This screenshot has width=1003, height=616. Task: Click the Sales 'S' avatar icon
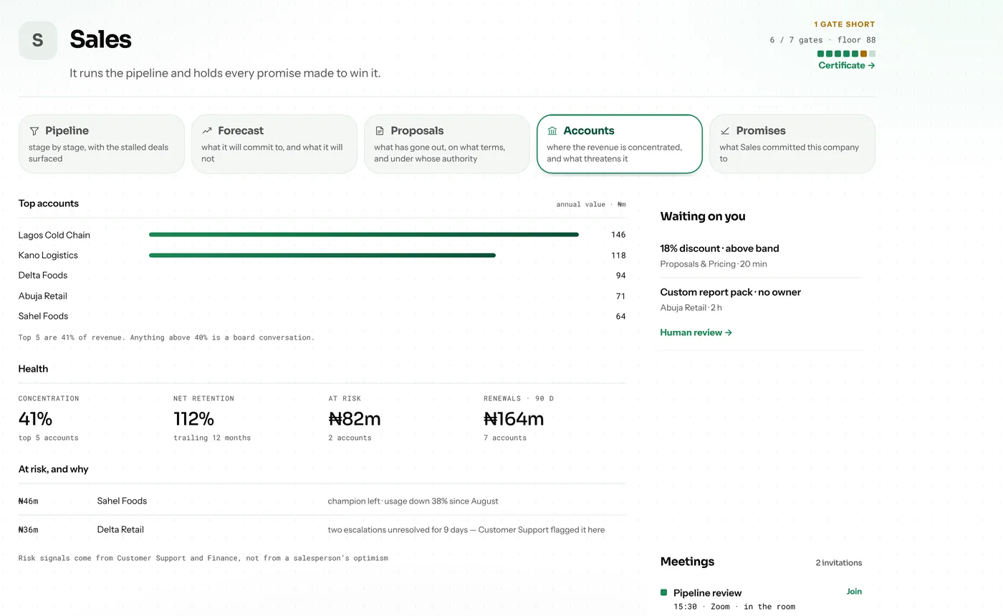[x=38, y=40]
